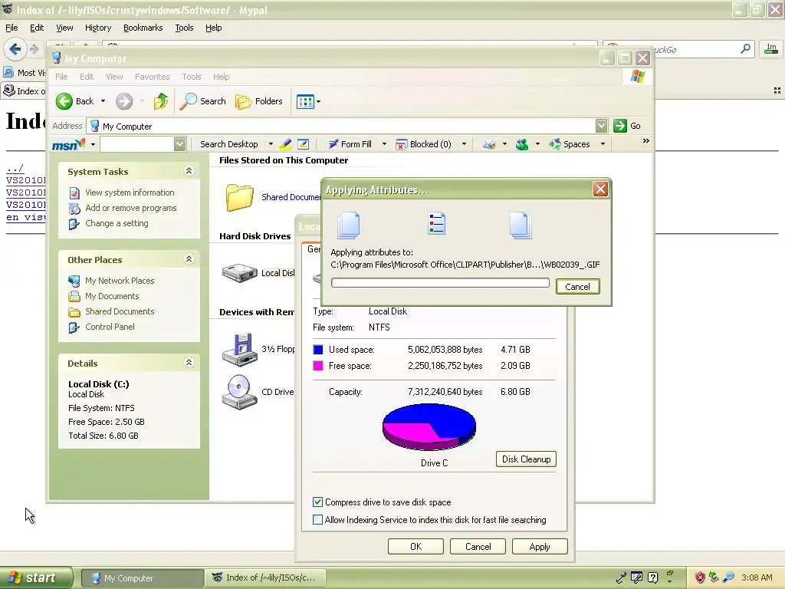Click Change a setting link
This screenshot has width=785, height=589.
117,223
